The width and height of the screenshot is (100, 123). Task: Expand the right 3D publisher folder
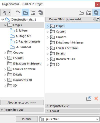tap(48, 65)
